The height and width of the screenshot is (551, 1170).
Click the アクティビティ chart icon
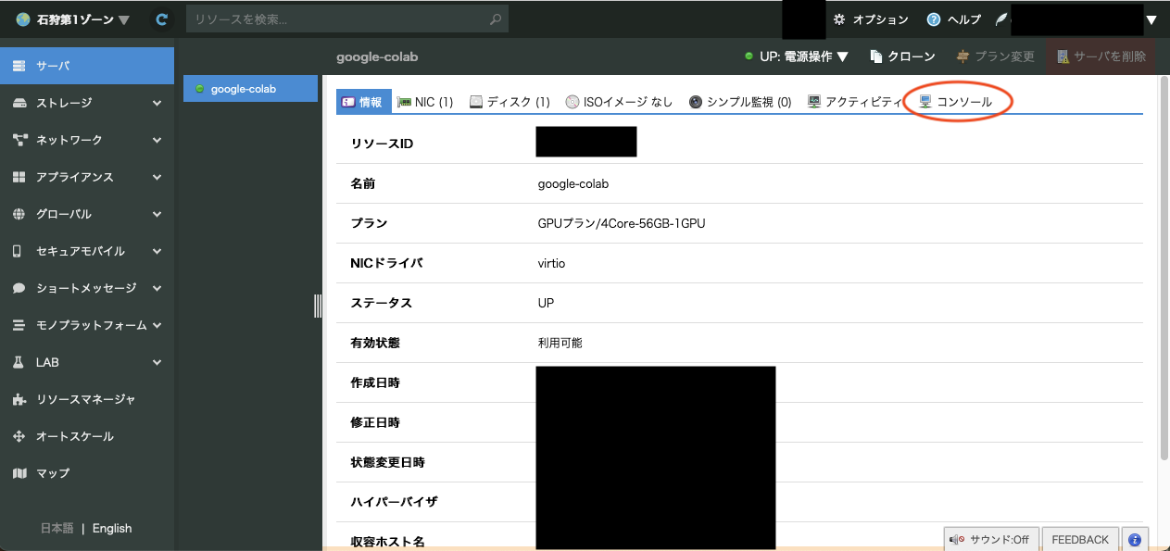[x=814, y=102]
